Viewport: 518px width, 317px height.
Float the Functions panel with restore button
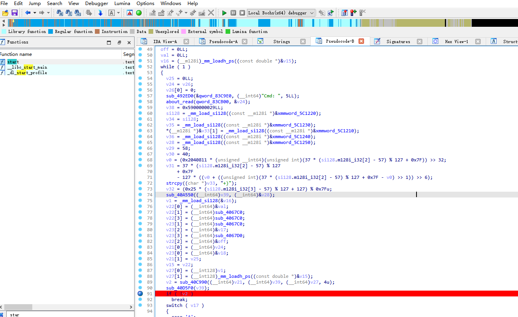point(119,42)
